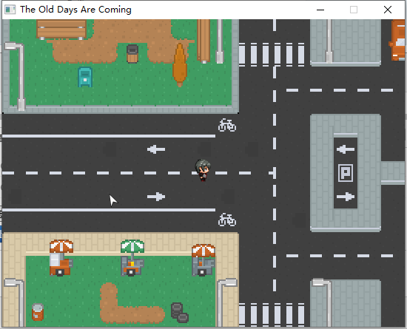
Task: Click the right arrow in the parking lot
Action: pos(346,197)
